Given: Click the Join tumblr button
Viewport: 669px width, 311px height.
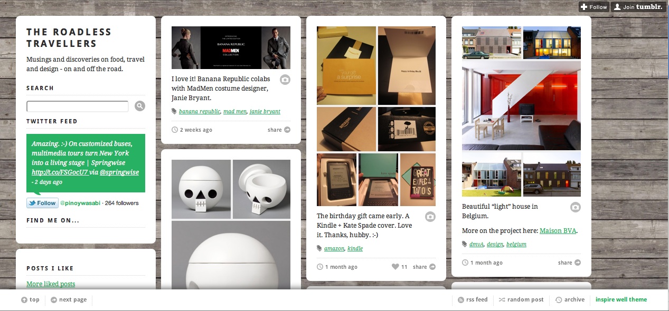Looking at the screenshot, I should (638, 7).
